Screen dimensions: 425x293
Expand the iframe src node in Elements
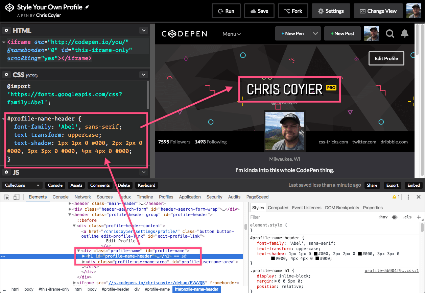pyautogui.click(x=75, y=283)
